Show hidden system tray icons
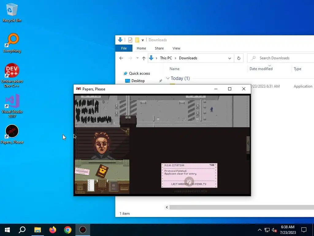 (259, 230)
